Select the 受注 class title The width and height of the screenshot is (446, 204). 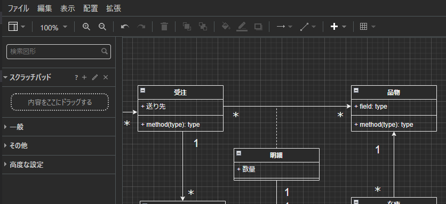180,93
